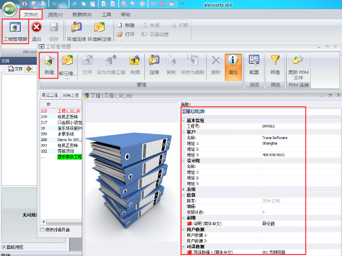Click the 筛选 filter funnel icon
This screenshot has width=342, height=256.
tap(275, 65)
